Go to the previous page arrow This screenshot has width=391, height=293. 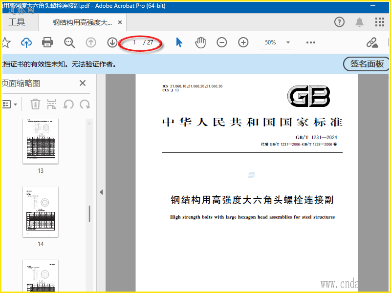(x=91, y=42)
